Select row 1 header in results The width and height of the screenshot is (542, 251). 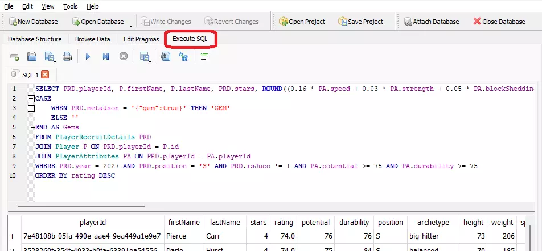click(x=14, y=236)
